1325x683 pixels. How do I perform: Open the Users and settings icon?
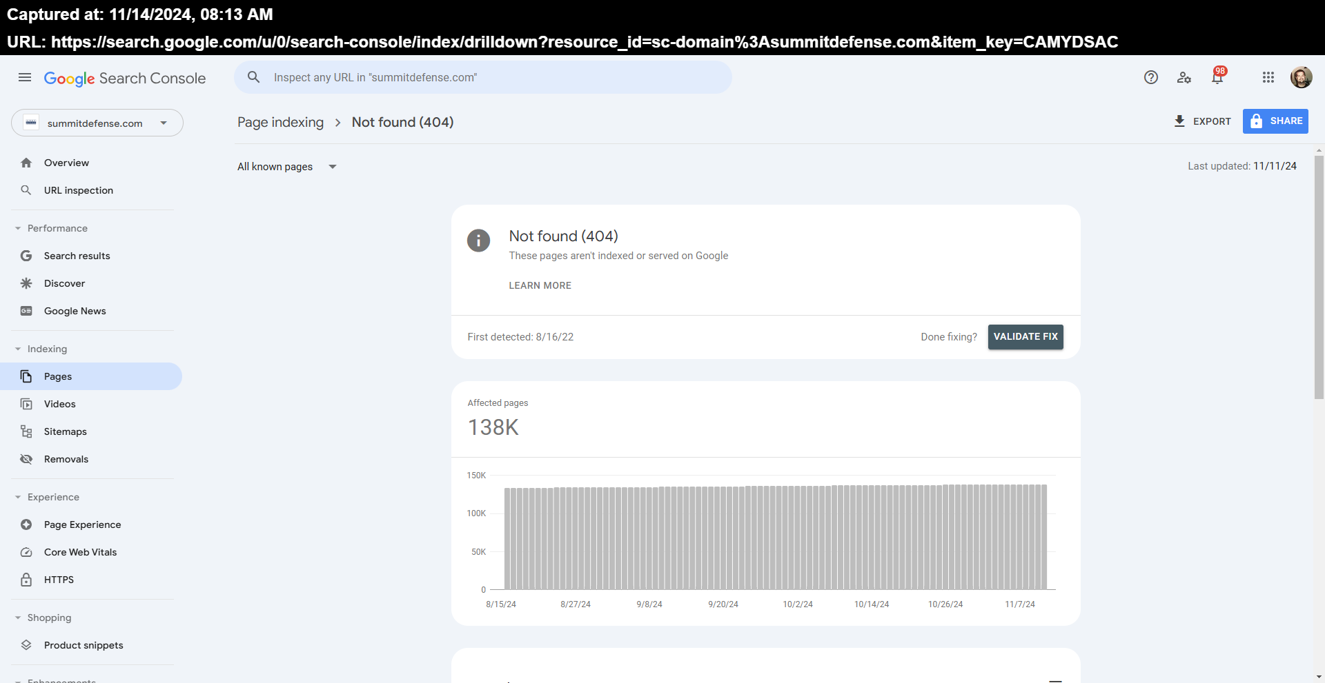coord(1184,77)
